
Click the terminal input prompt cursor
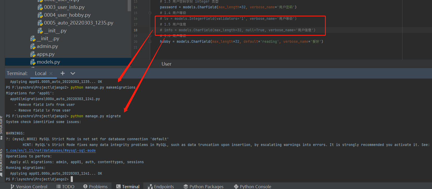coord(72,179)
